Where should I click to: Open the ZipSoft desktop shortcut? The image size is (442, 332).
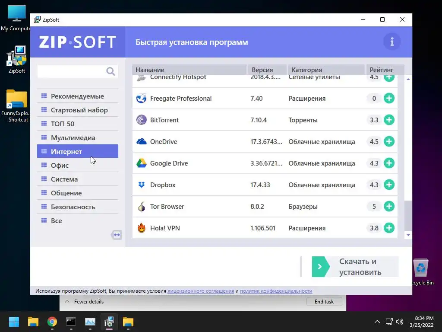17,60
